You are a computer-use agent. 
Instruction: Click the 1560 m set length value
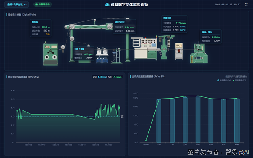click(46, 31)
